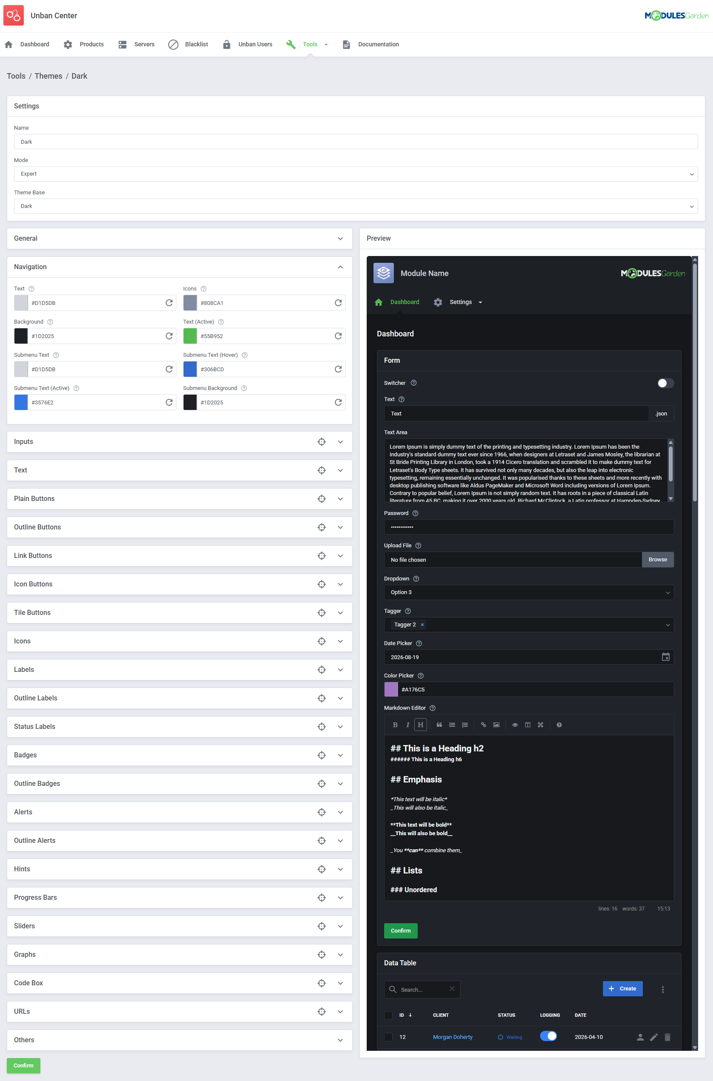Reset Navigation Background color #1D2025
The height and width of the screenshot is (1081, 713).
(x=169, y=336)
